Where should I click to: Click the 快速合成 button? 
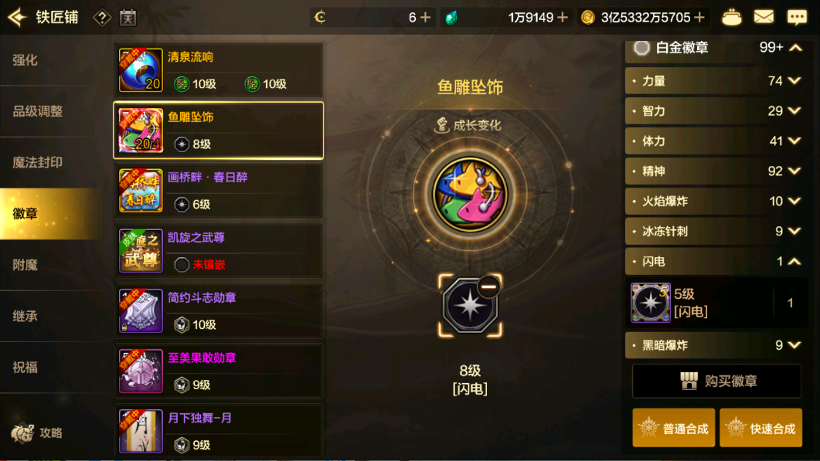point(761,428)
